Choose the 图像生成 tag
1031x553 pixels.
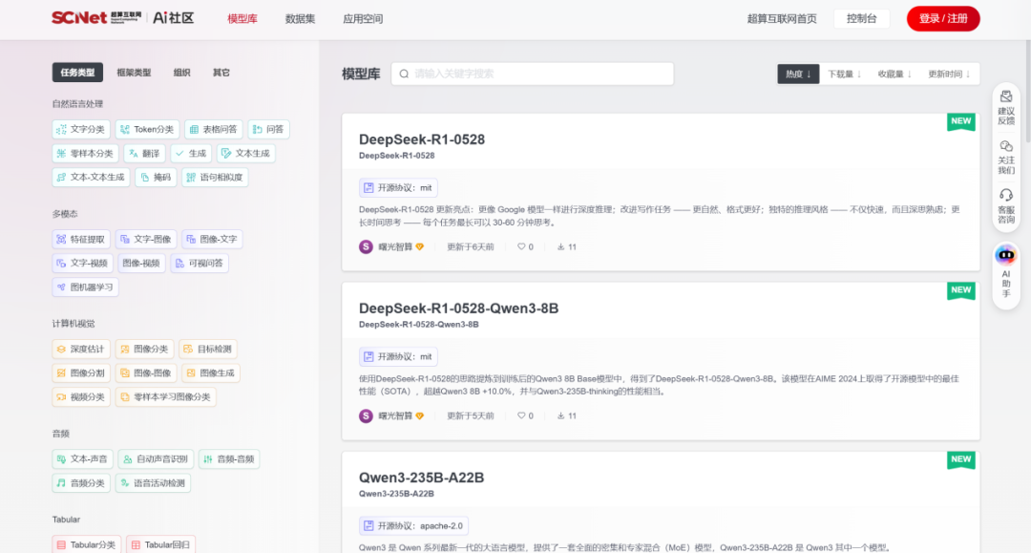pyautogui.click(x=211, y=372)
